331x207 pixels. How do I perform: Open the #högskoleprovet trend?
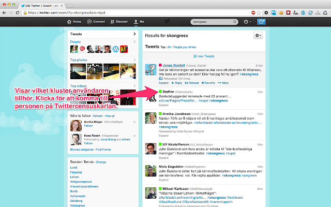point(81,182)
